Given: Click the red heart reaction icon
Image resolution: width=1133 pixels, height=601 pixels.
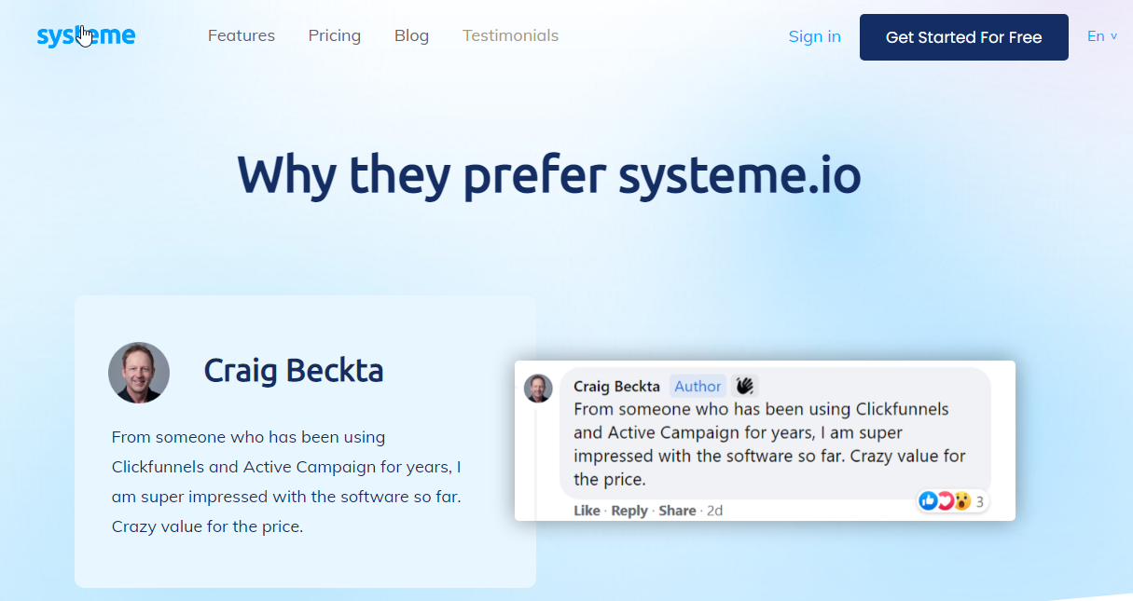Looking at the screenshot, I should (945, 501).
